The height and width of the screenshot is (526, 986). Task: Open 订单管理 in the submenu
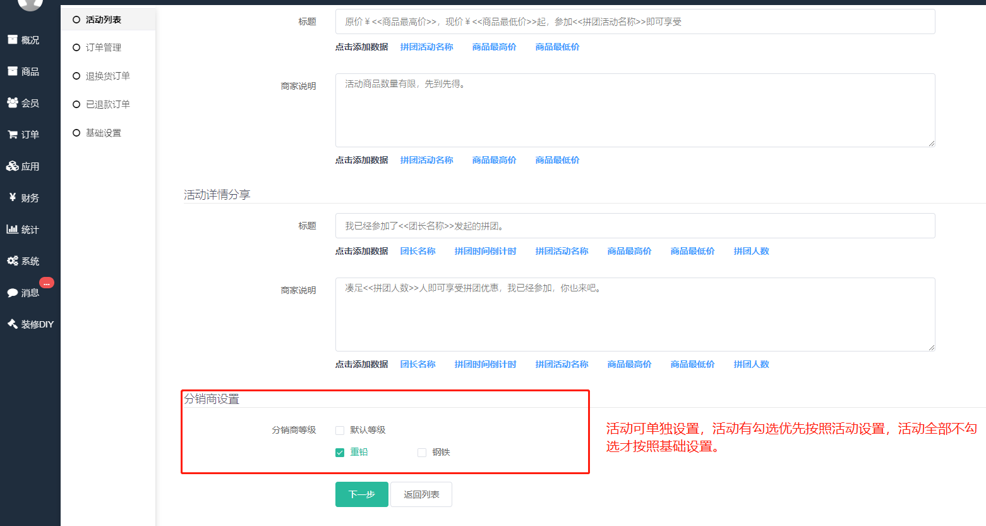(x=103, y=47)
